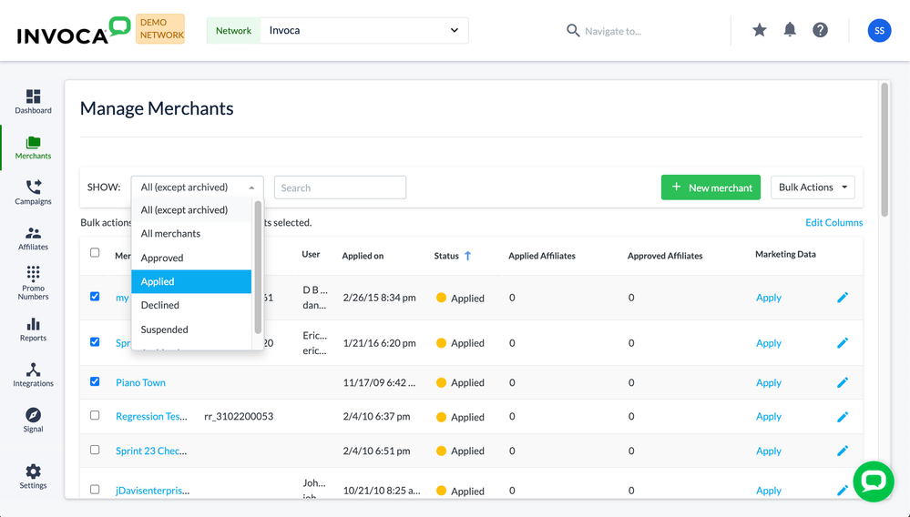
Task: Open Promo Numbers in the sidebar
Action: point(33,283)
